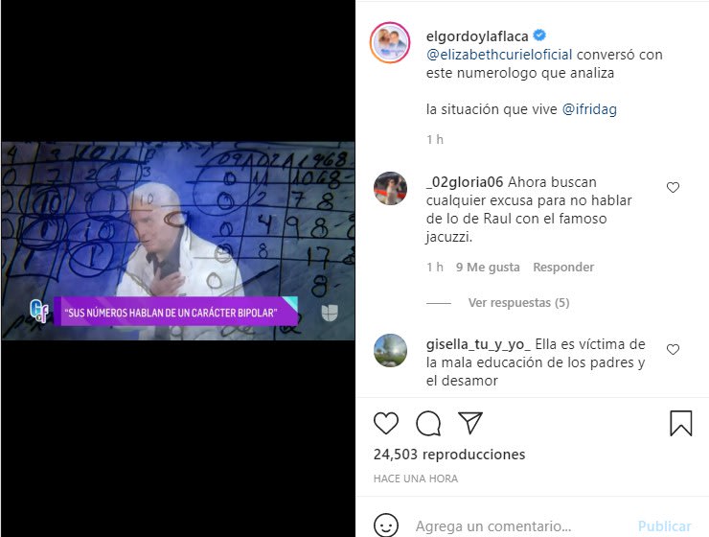Save post with the bookmark icon
The image size is (709, 537).
point(680,423)
